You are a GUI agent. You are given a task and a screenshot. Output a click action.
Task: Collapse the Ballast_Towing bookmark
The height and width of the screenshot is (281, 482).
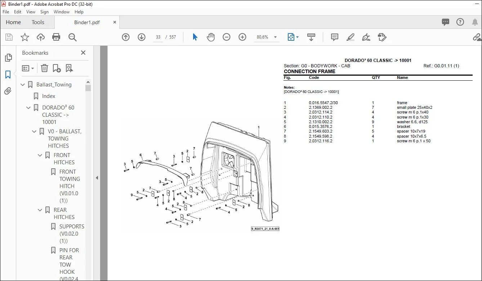[x=23, y=85]
